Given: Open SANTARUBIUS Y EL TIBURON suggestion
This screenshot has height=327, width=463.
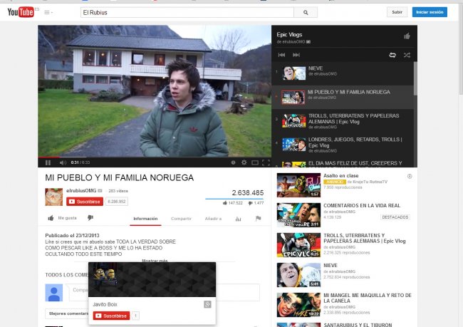Looking at the screenshot, I should pyautogui.click(x=358, y=325).
